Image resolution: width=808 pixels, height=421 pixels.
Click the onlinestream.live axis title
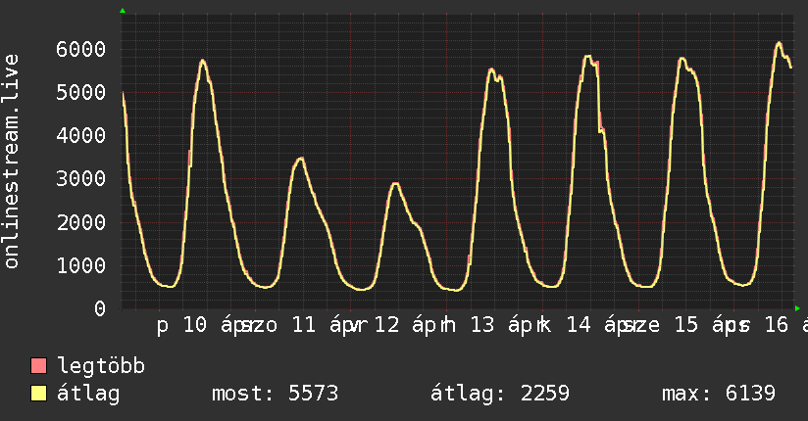pyautogui.click(x=11, y=162)
